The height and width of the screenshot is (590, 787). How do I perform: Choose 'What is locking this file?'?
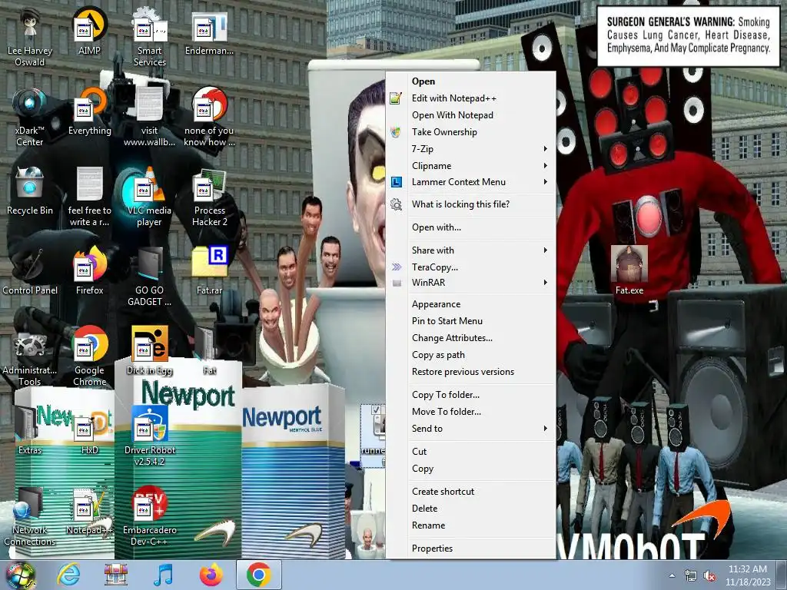[480, 204]
